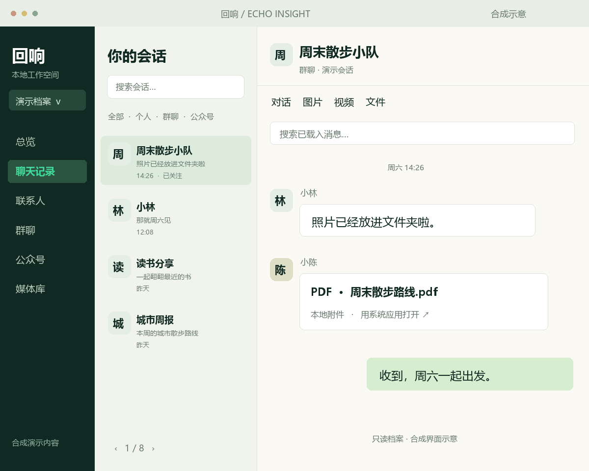Select the 小林 conversation name
Screen dimensions: 589x471
pos(146,207)
